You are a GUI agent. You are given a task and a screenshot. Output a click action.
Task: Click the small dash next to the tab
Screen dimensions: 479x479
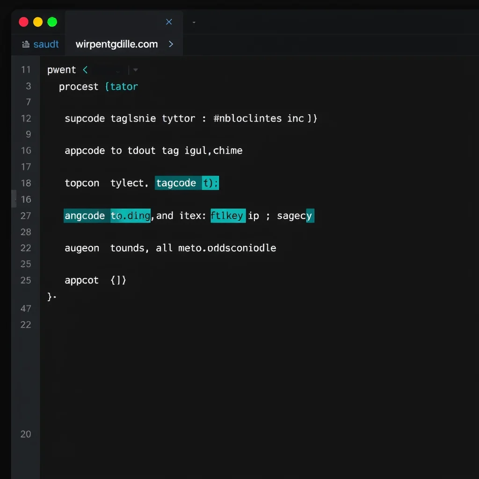click(194, 22)
